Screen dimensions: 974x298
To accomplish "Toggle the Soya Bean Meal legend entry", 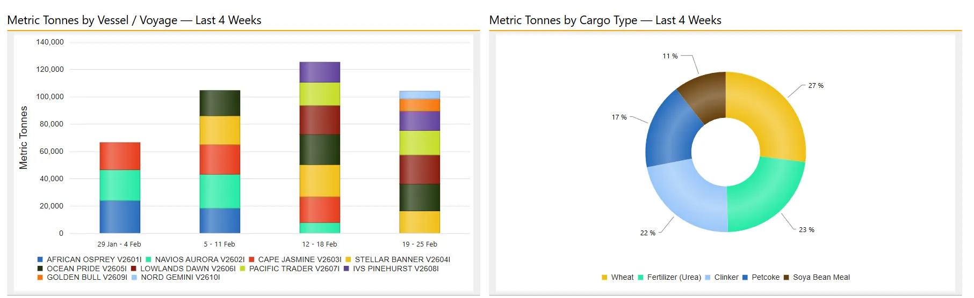I will click(817, 277).
